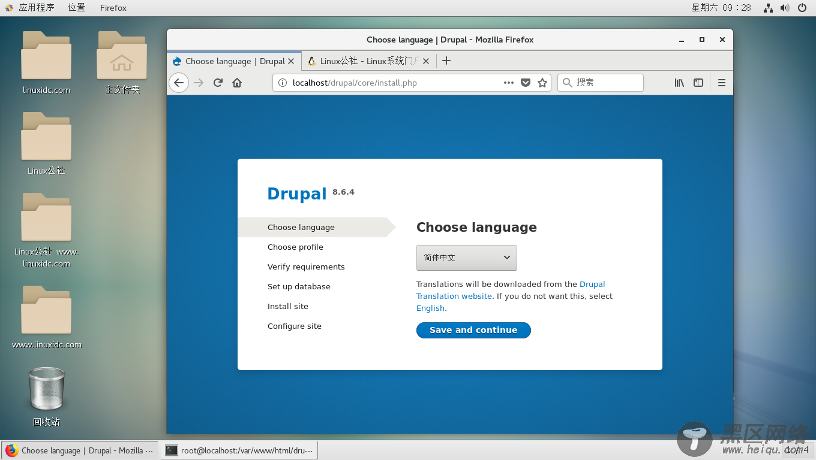Show sidebars icon in the toolbar
816x460 pixels.
pos(698,83)
